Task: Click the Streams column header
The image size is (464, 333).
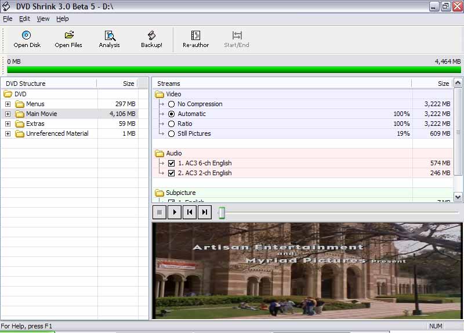Action: (x=282, y=84)
